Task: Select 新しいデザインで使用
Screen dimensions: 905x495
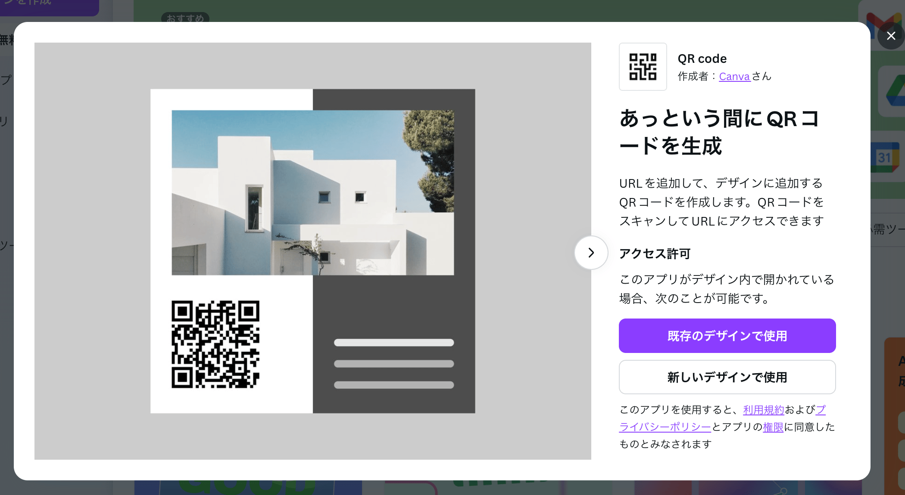Action: coord(727,377)
